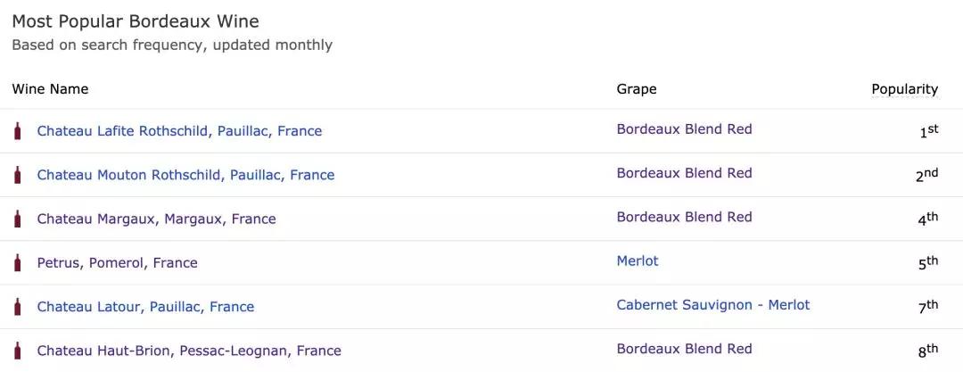
Task: Click wine bottle icon beside Chateau Lafite Rothschild
Action: pyautogui.click(x=17, y=131)
